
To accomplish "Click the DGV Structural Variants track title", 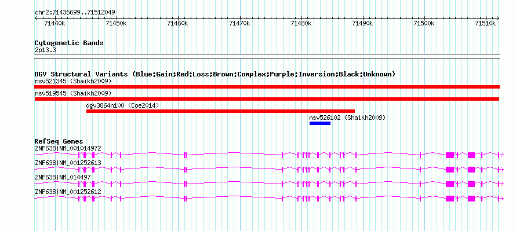I will (x=215, y=74).
